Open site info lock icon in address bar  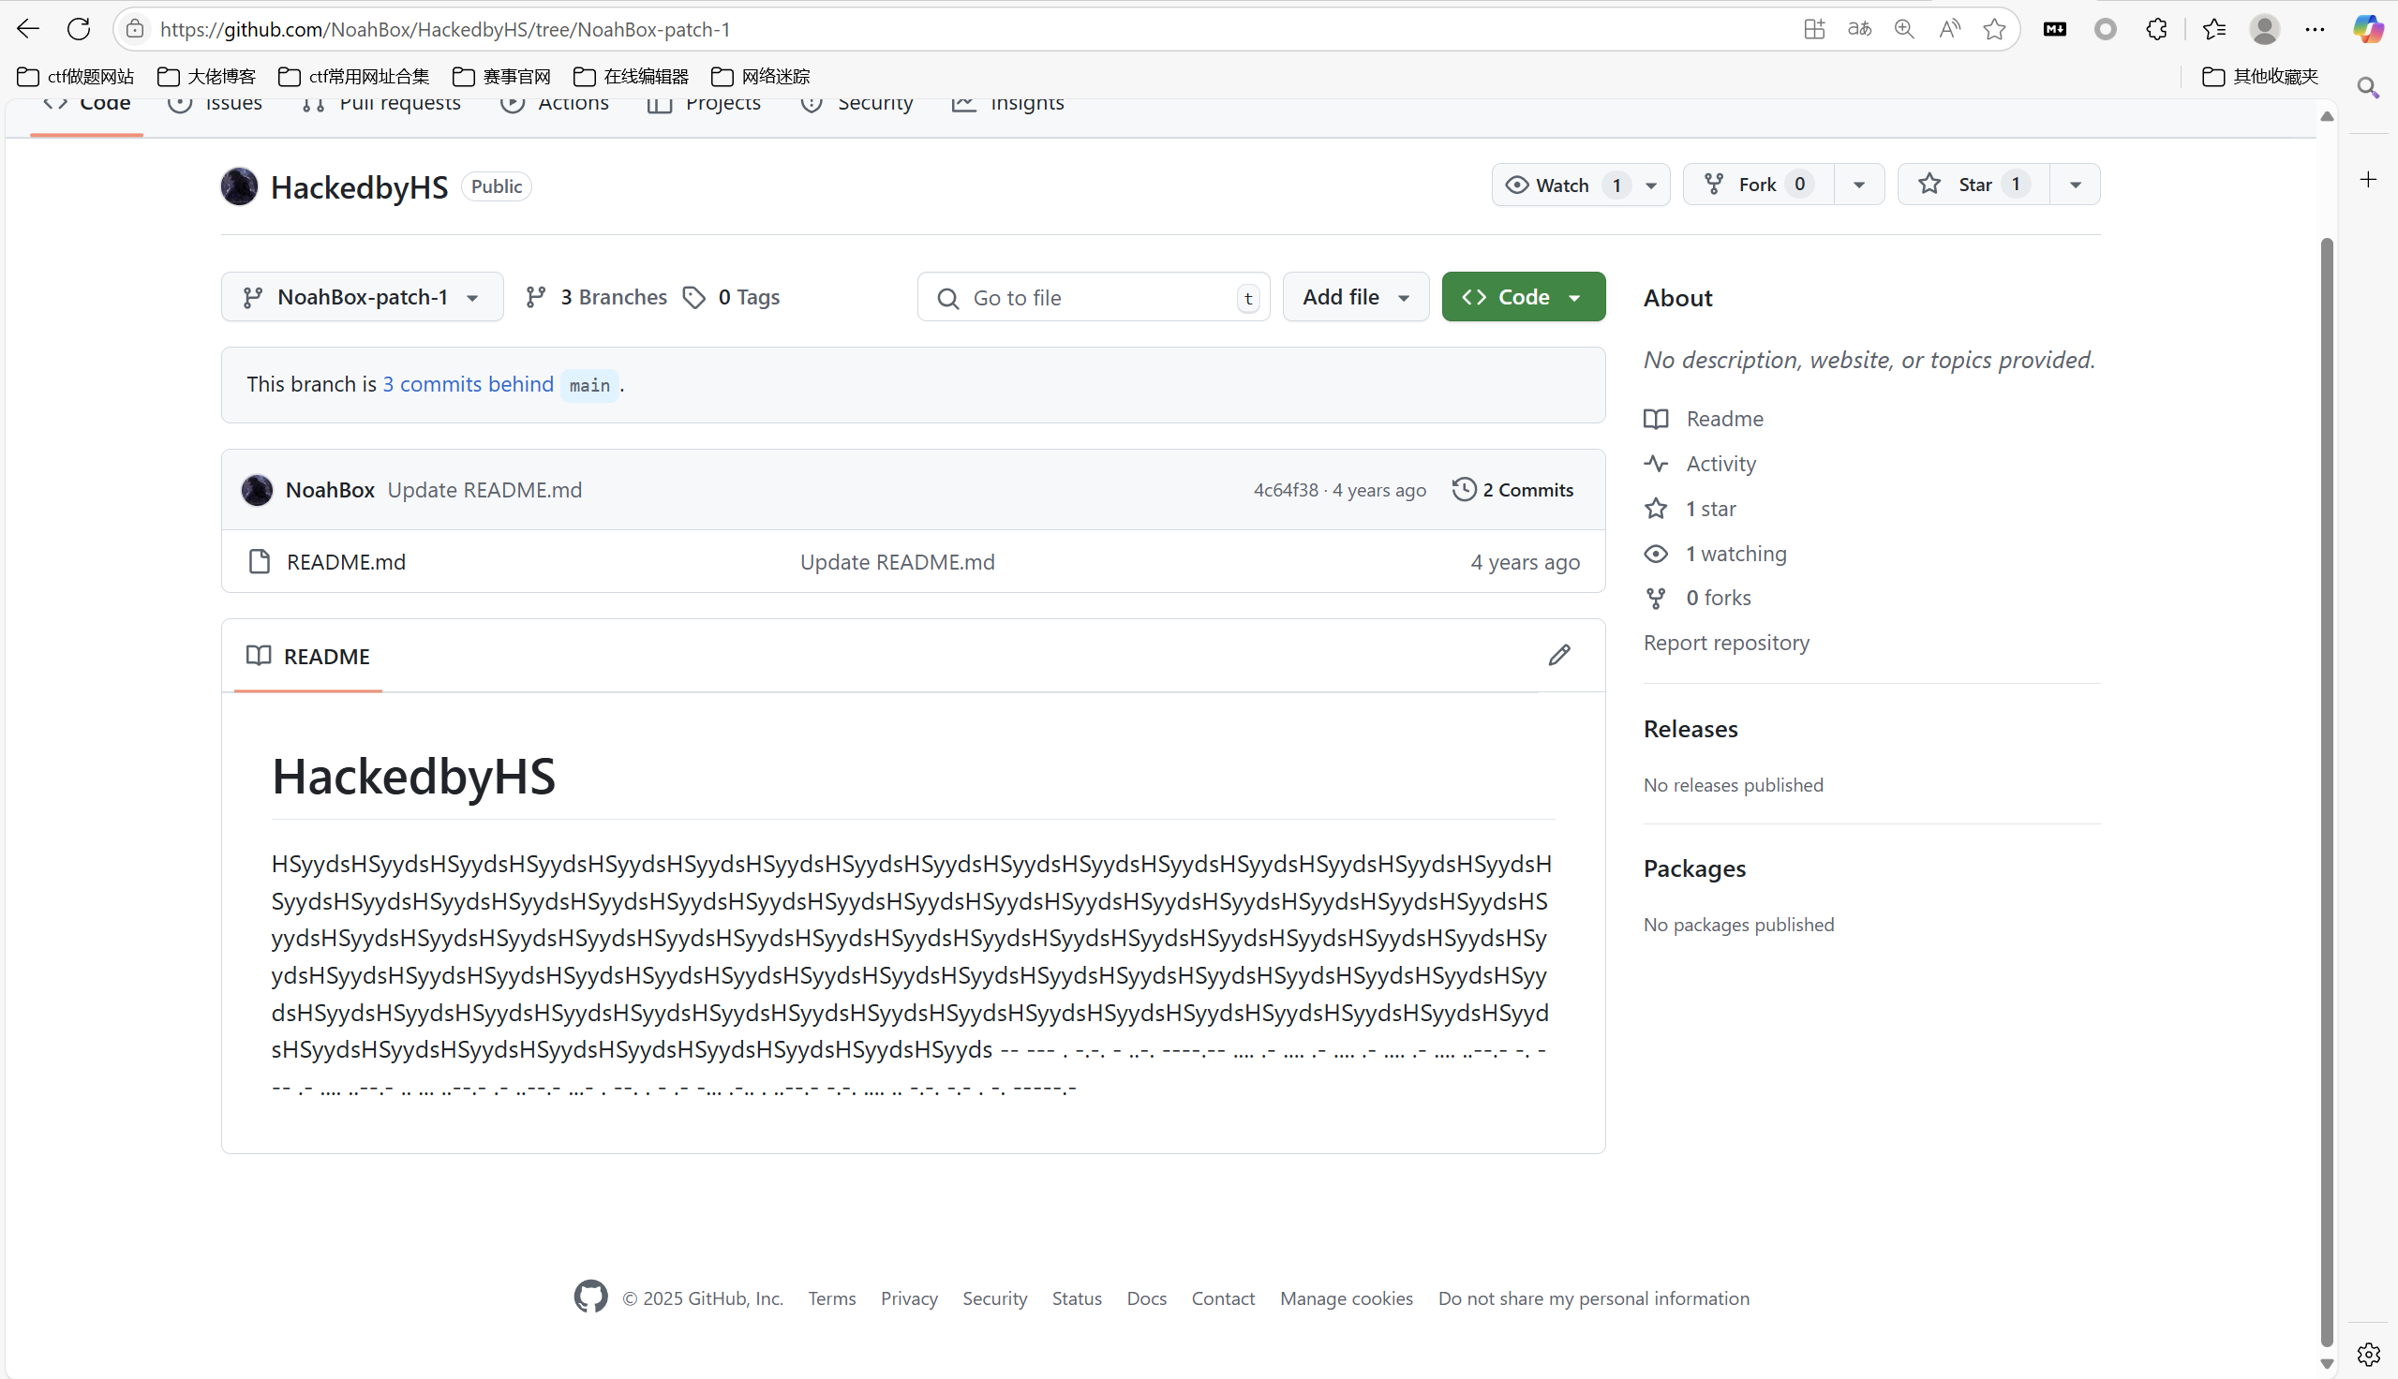pos(136,29)
